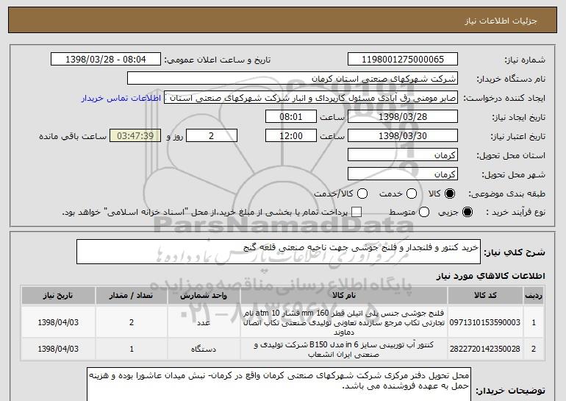Screen dimensions: 566x401
Task: Click item code 0971310153590003
Action: (485, 322)
